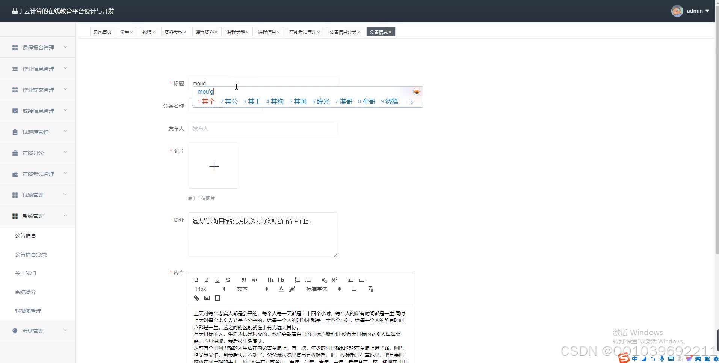Viewport: 719px width, 363px height.
Task: Click Sogou IME skin emoji icon
Action: 417,92
